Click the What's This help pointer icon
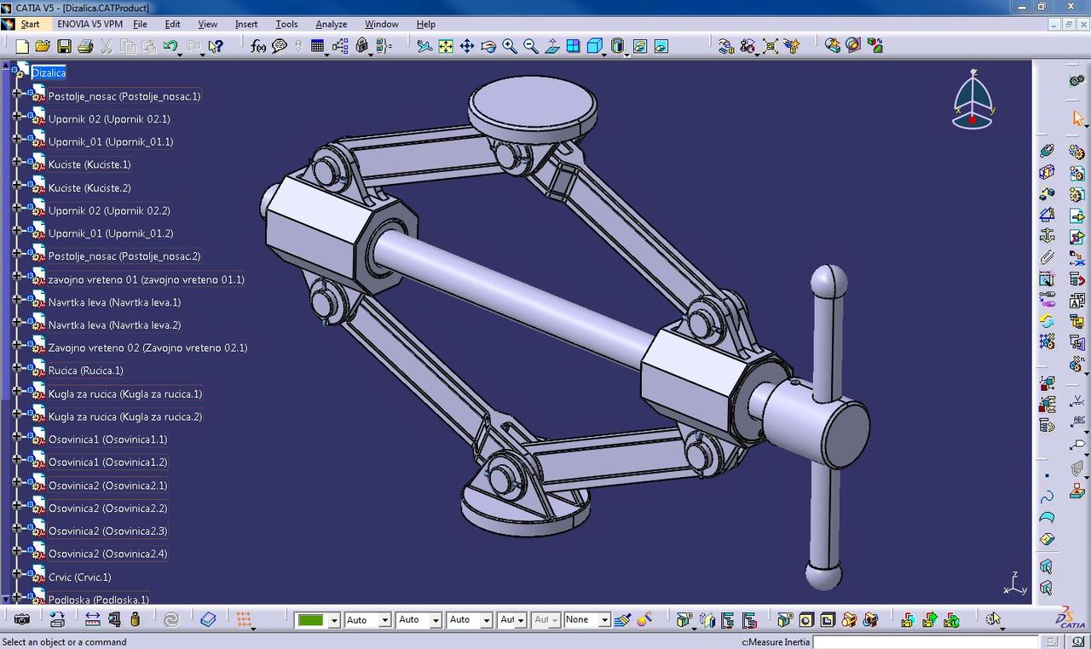The width and height of the screenshot is (1091, 649). (215, 46)
